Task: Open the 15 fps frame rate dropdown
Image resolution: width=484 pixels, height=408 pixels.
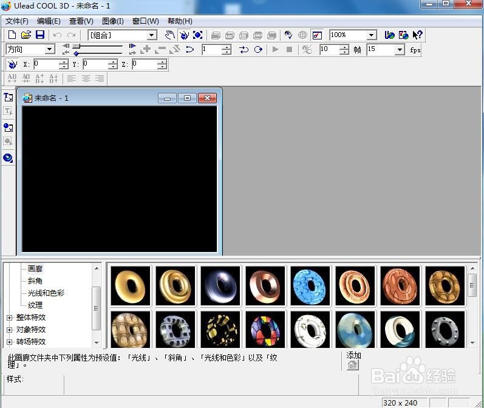Action: click(400, 49)
